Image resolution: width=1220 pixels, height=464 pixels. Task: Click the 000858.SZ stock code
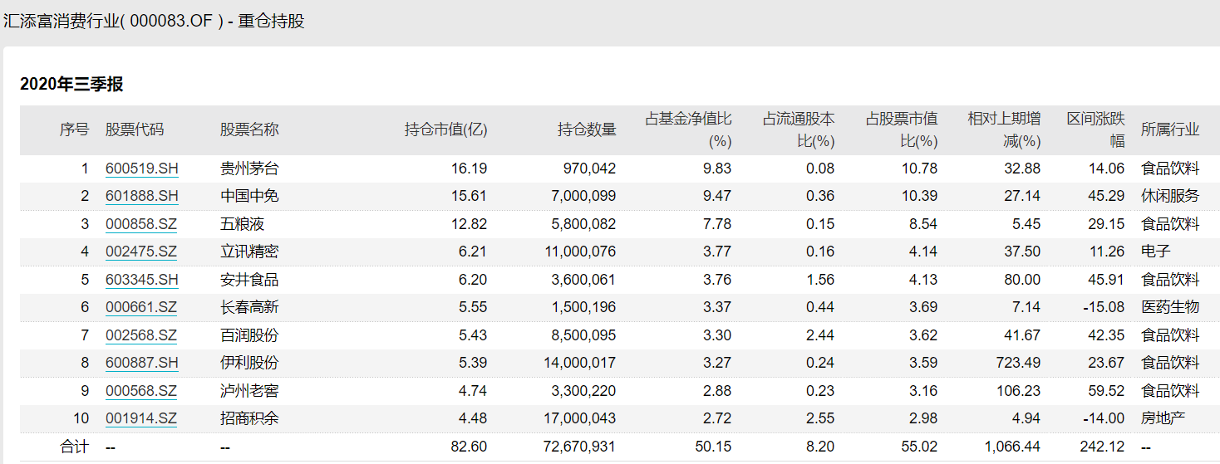(141, 224)
